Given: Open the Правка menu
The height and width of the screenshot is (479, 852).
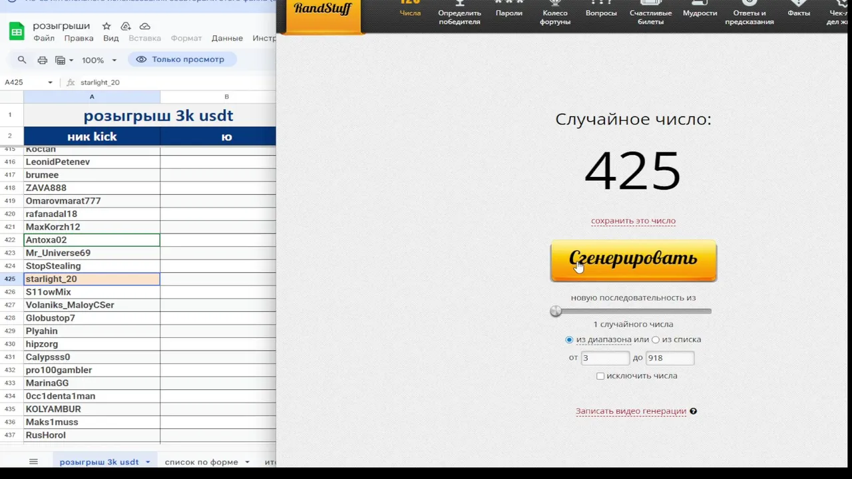Looking at the screenshot, I should point(79,38).
